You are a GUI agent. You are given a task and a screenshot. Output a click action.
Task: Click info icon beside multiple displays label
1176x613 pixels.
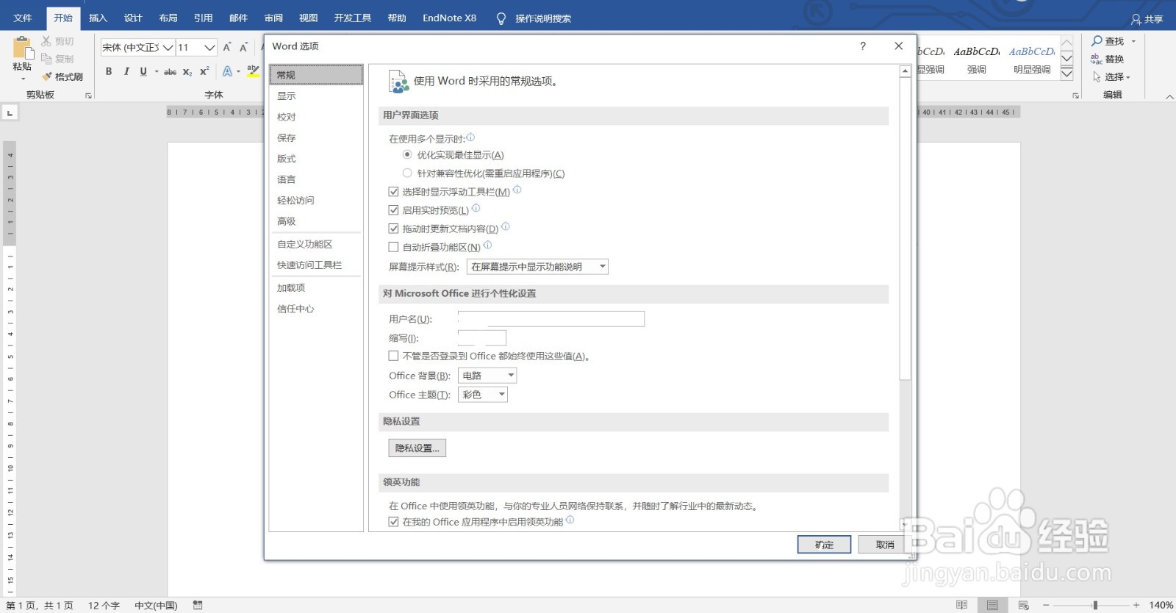tap(470, 137)
